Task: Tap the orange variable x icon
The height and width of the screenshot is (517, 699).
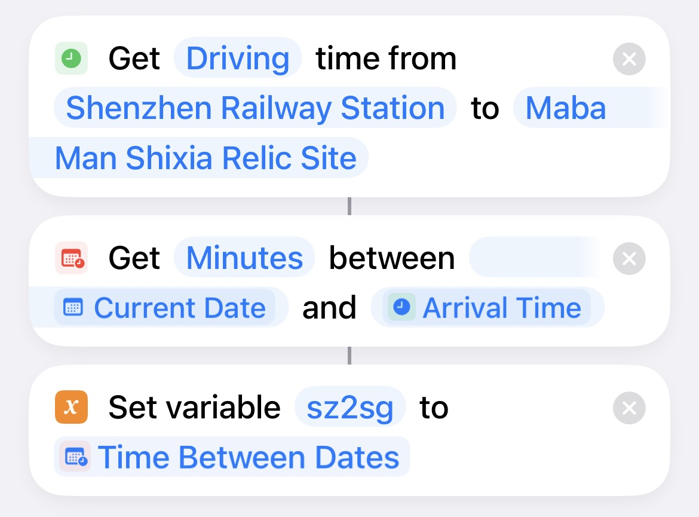Action: click(71, 408)
